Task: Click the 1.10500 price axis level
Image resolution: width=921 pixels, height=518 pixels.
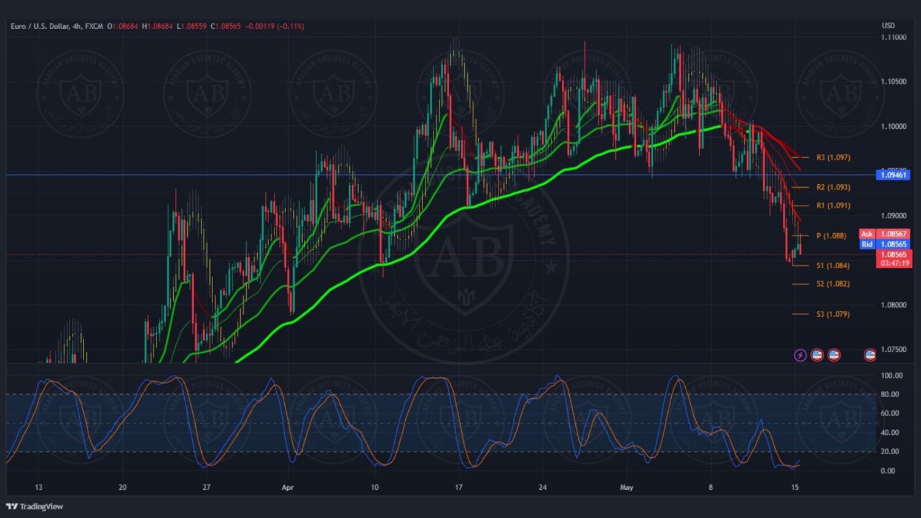Action: 894,82
